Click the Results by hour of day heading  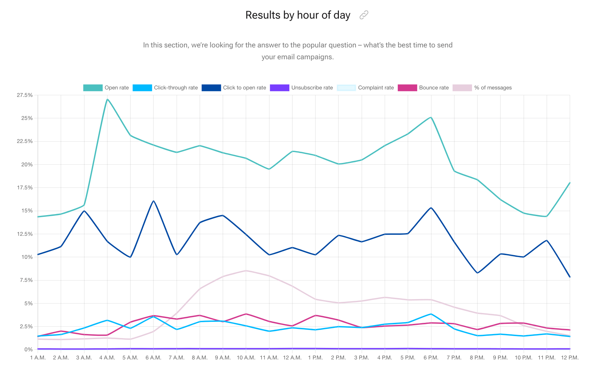298,15
